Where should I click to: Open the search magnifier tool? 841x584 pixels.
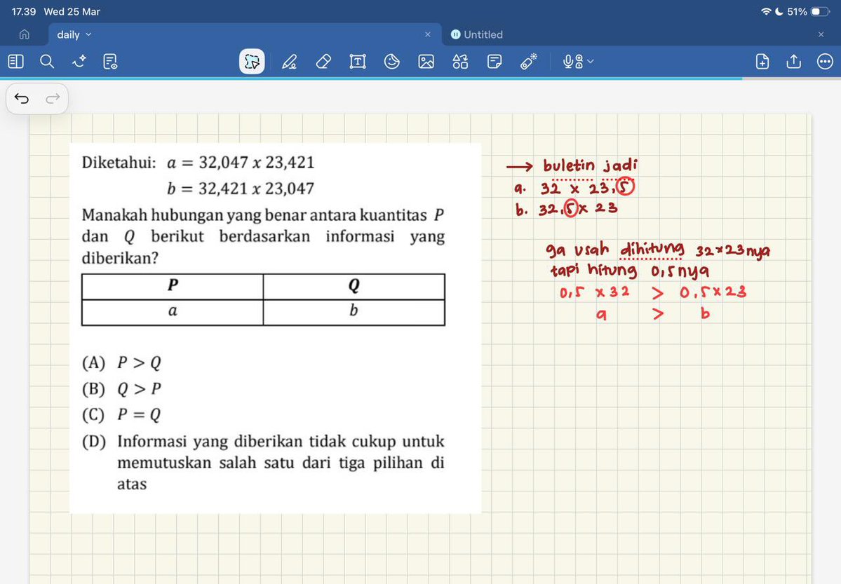pos(47,62)
